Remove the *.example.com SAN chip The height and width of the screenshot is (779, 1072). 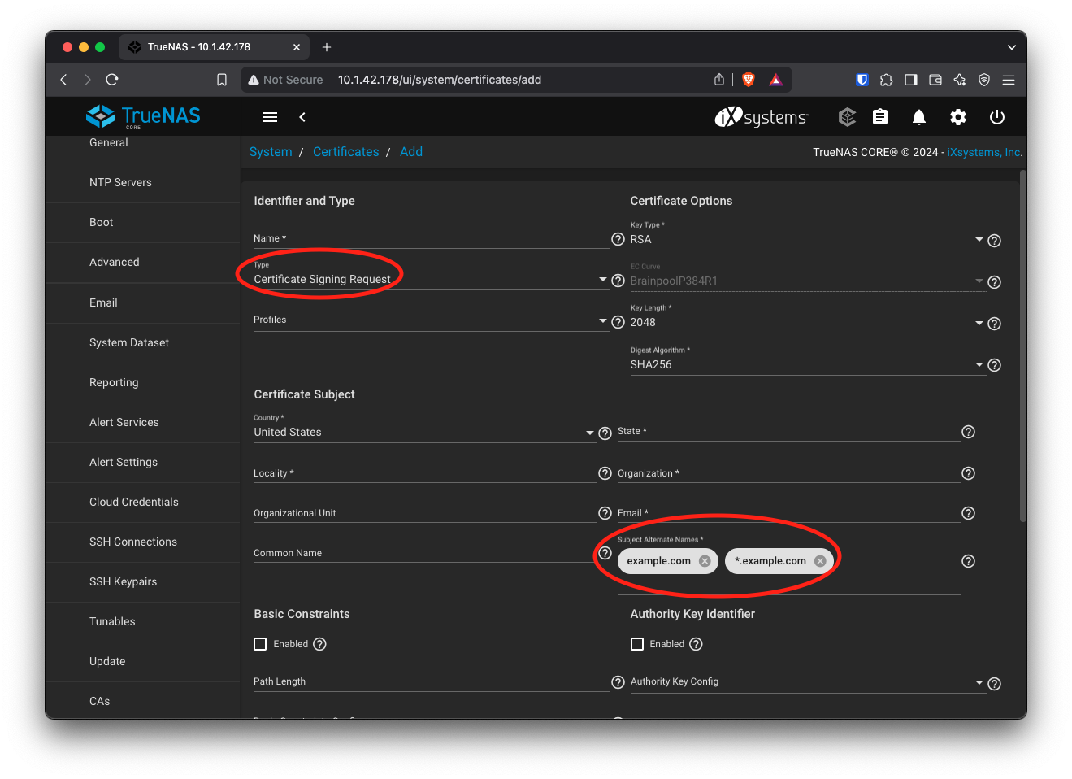[x=820, y=561]
